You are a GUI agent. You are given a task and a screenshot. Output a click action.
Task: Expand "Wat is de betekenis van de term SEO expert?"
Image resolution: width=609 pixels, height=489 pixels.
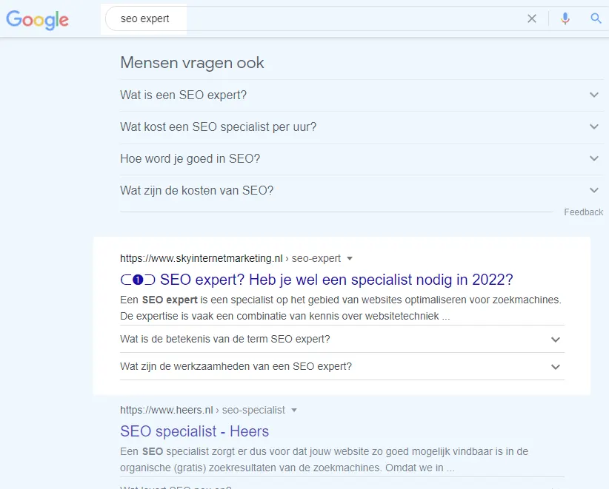pos(342,340)
